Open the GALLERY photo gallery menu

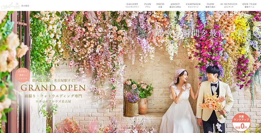[x=132, y=5]
